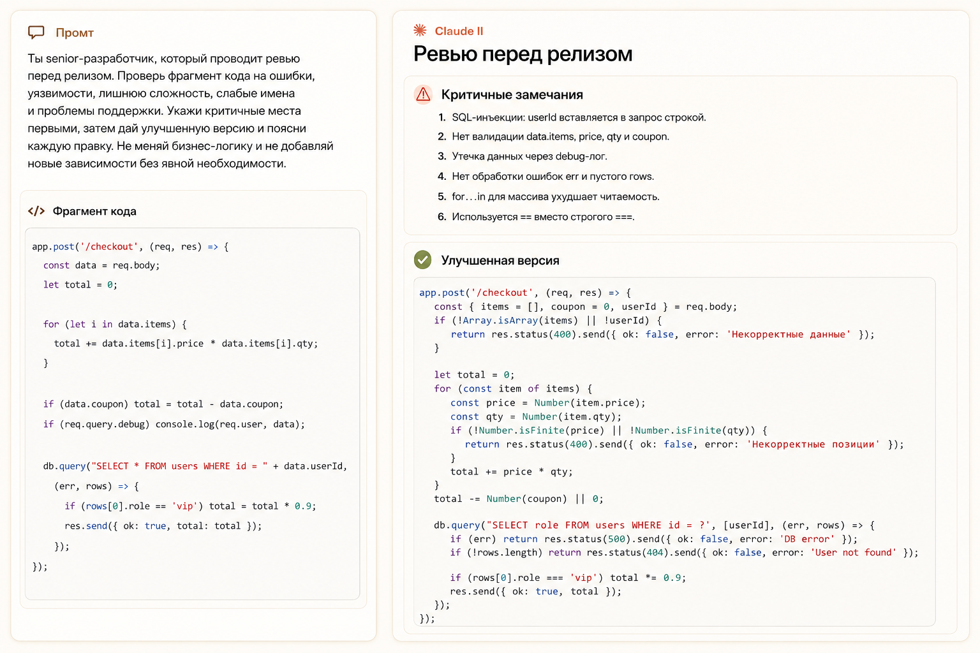The image size is (980, 653).
Task: Click the red warning triangle icon
Action: click(423, 94)
